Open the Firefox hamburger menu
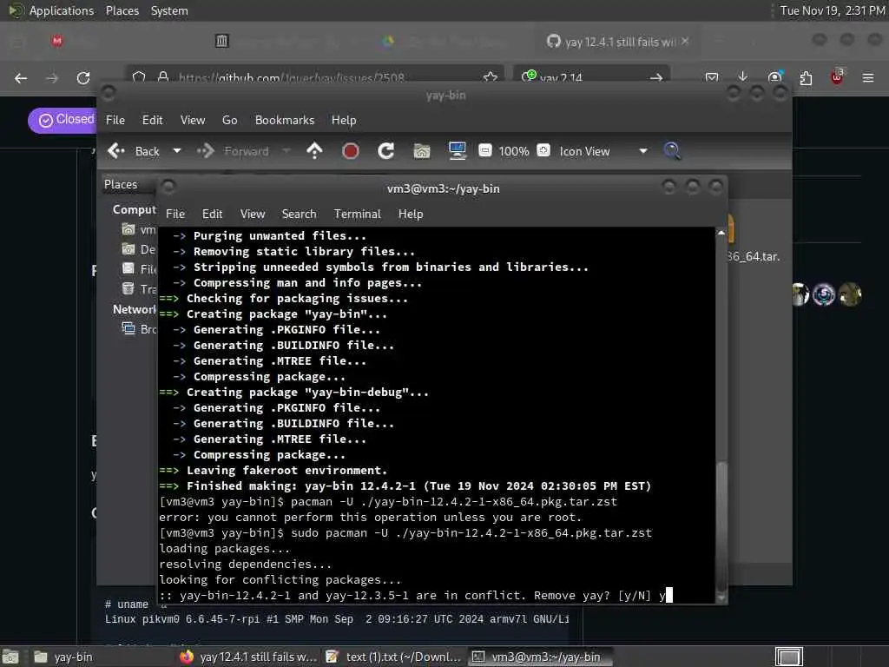Viewport: 889px width, 667px height. 868,77
